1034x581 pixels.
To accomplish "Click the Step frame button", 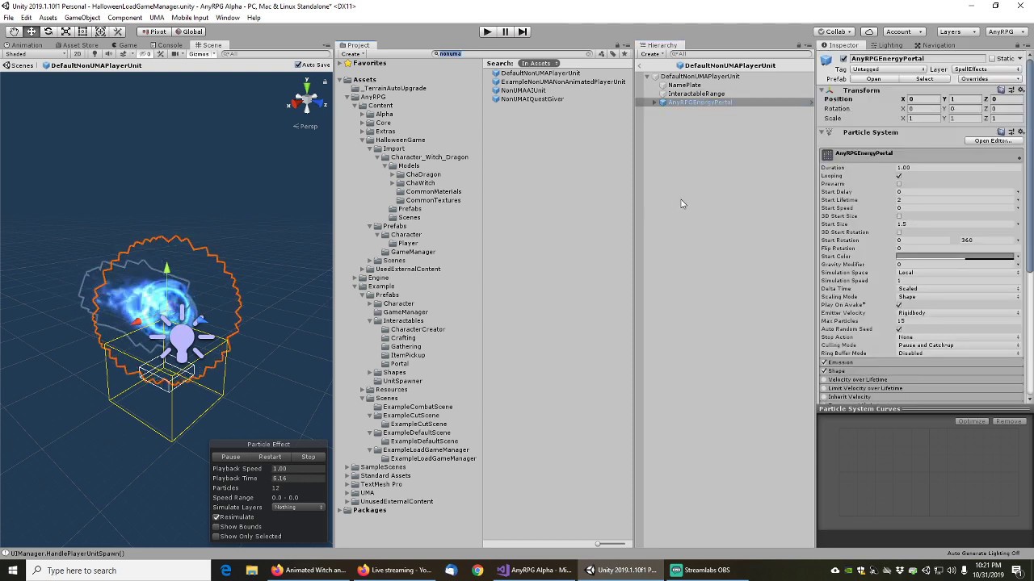I will (x=523, y=31).
